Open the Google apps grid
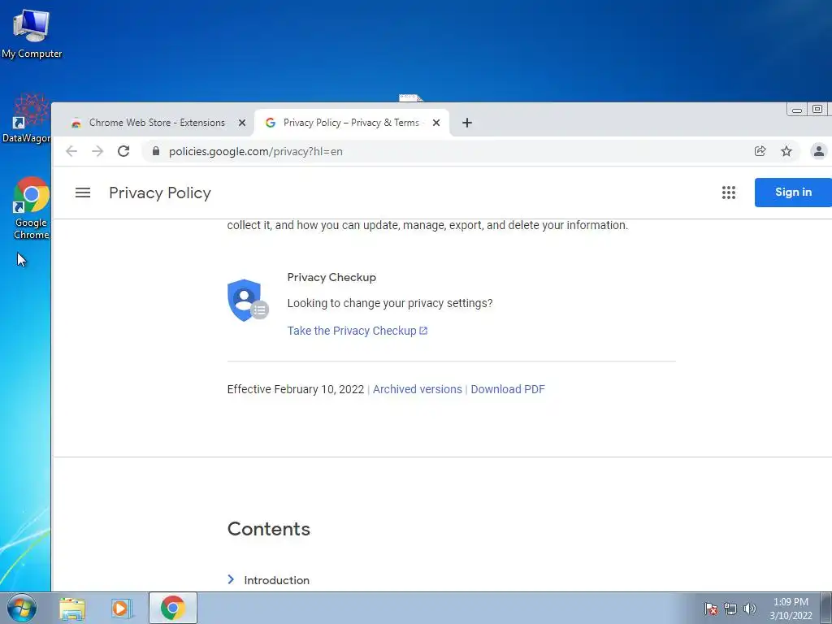832x624 pixels. point(729,193)
